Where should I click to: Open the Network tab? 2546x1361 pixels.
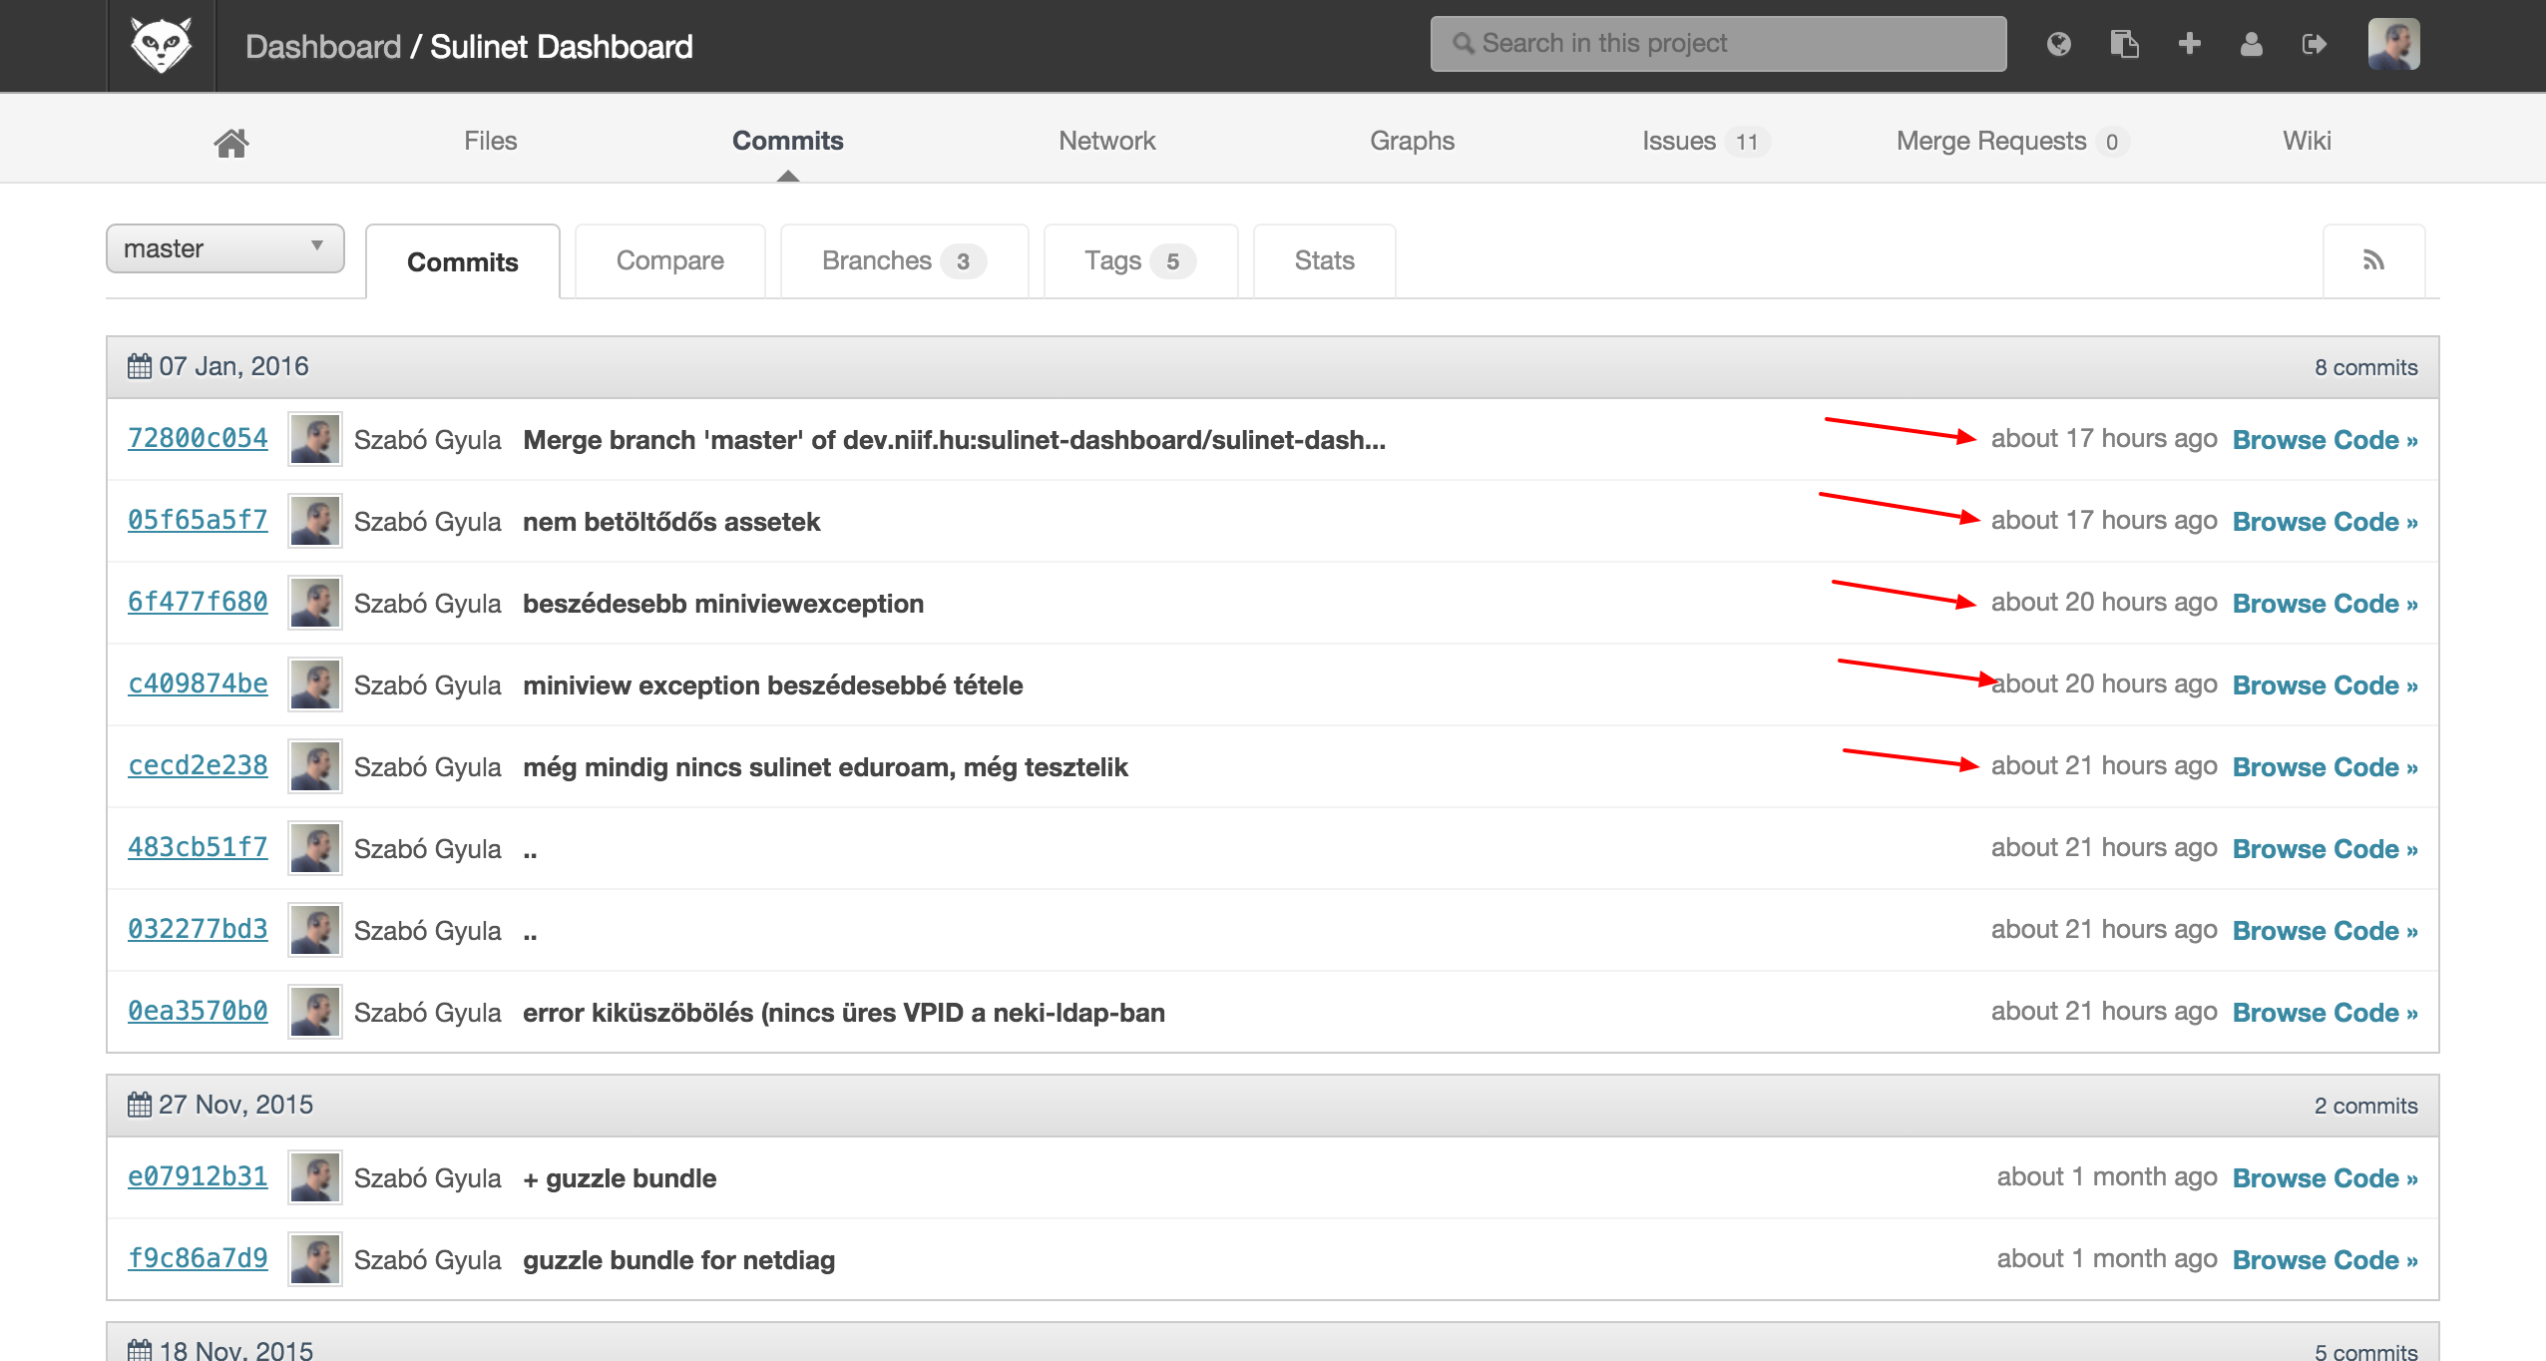tap(1106, 141)
